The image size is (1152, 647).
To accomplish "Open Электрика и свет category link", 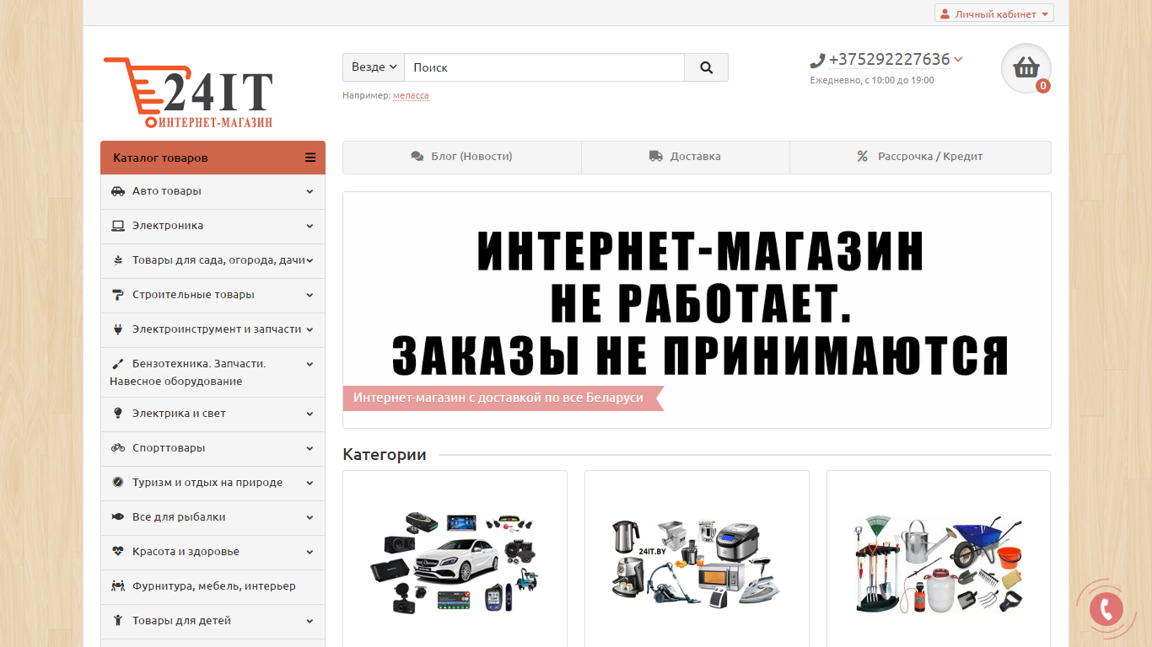I will point(213,414).
